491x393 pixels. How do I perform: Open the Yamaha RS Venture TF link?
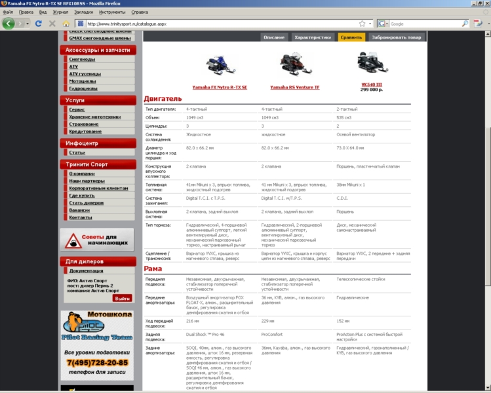(294, 87)
